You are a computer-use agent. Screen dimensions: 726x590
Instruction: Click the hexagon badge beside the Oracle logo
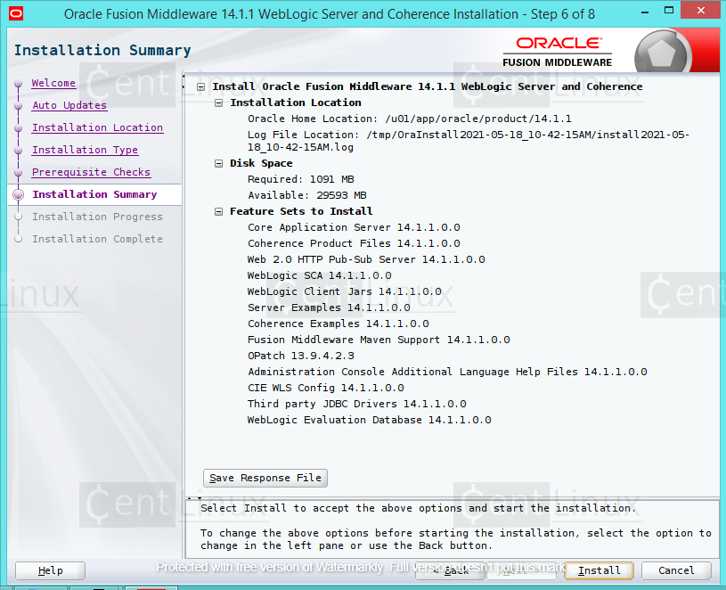[x=664, y=50]
